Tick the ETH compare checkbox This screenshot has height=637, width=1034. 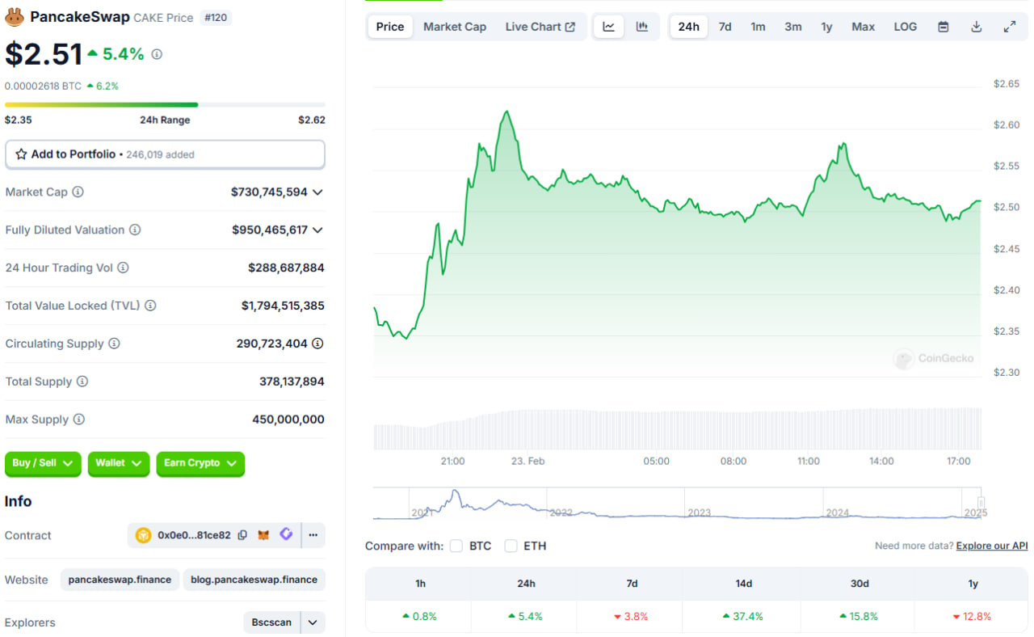click(x=511, y=546)
